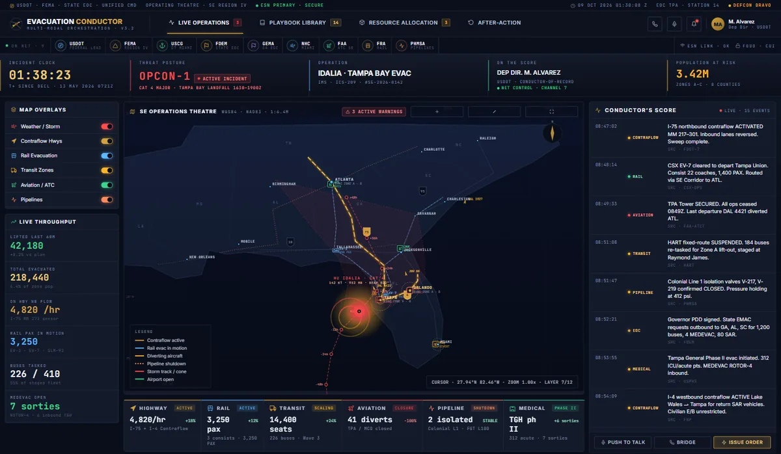Click the phone call icon in header
Image resolution: width=781 pixels, height=454 pixels.
[654, 24]
